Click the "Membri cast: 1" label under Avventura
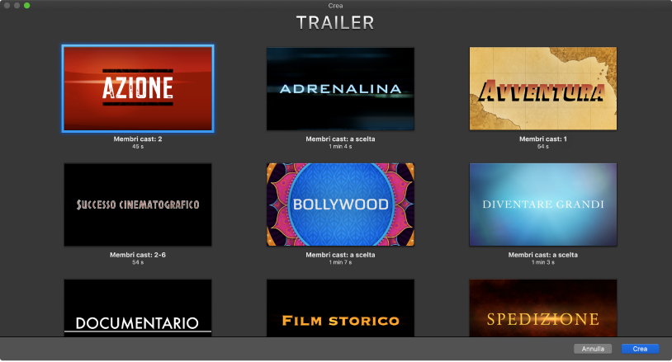Viewport: 672px width, 362px height. (543, 139)
